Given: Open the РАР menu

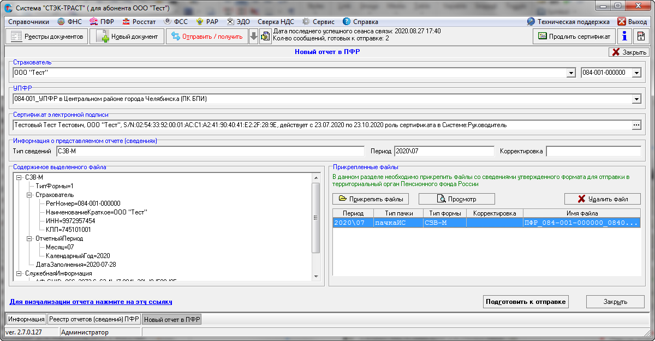Looking at the screenshot, I should pos(207,22).
